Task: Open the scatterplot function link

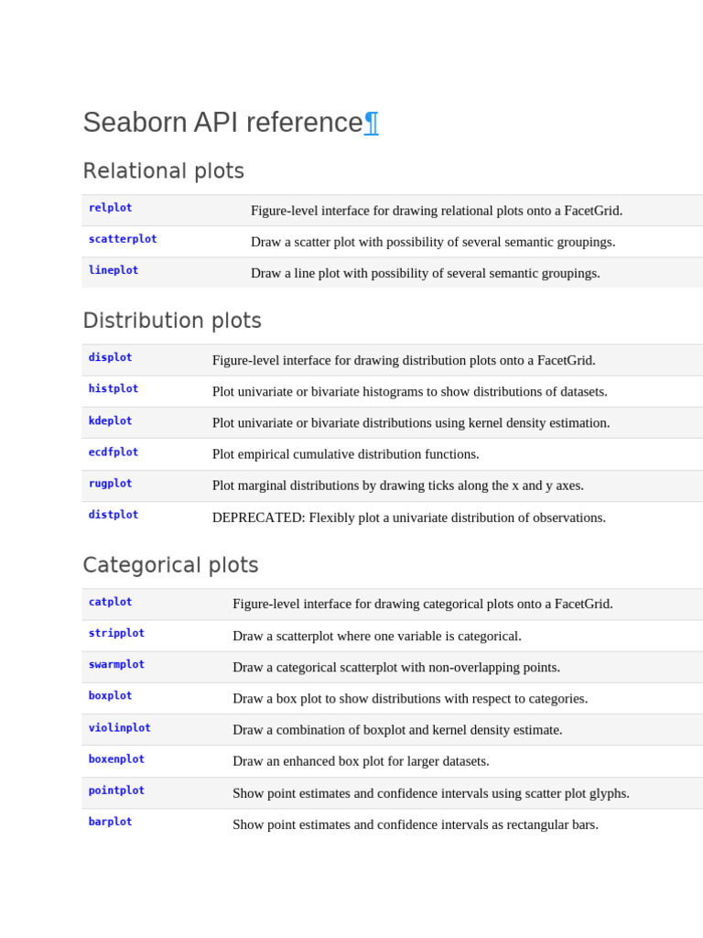Action: (123, 239)
